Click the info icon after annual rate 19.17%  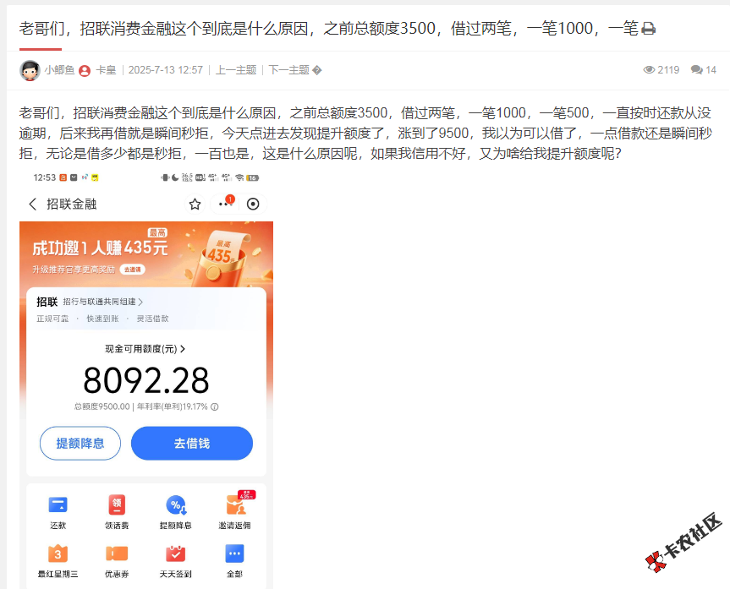click(x=215, y=406)
